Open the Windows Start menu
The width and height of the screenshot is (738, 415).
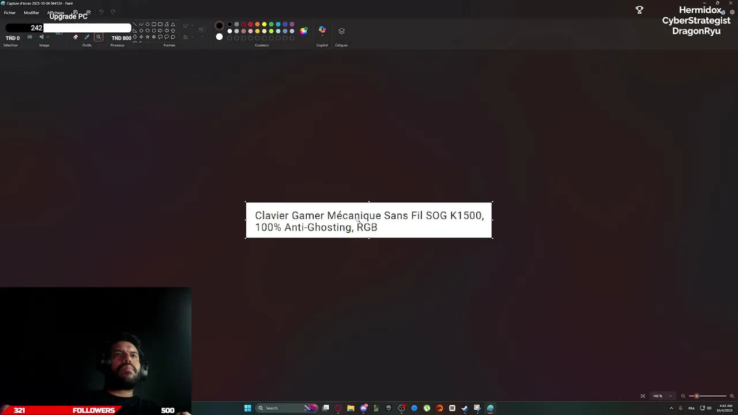(x=248, y=408)
